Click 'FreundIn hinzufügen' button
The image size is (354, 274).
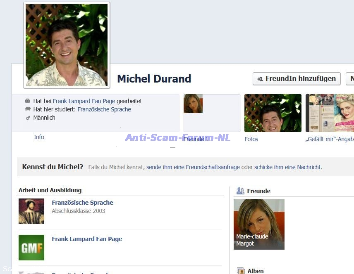pos(297,78)
